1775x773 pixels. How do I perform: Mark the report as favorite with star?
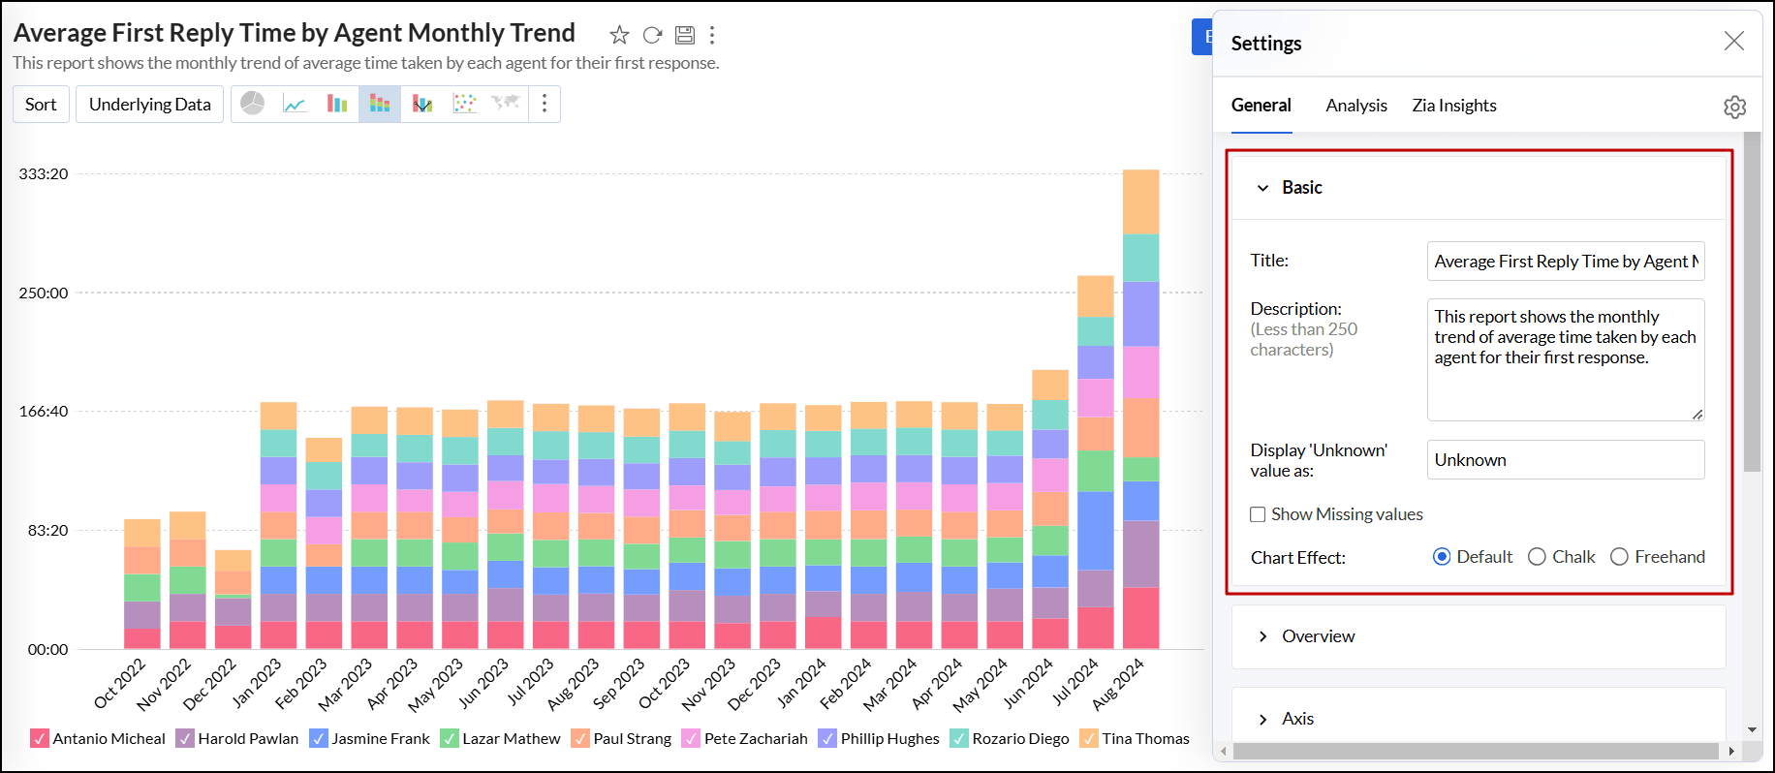pyautogui.click(x=619, y=36)
